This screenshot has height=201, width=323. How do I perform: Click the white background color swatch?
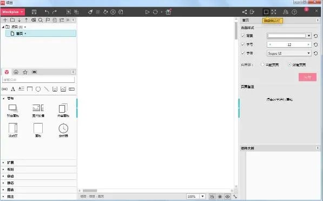pyautogui.click(x=287, y=36)
